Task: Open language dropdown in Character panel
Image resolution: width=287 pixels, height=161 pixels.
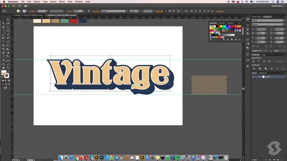Action: (x=260, y=51)
